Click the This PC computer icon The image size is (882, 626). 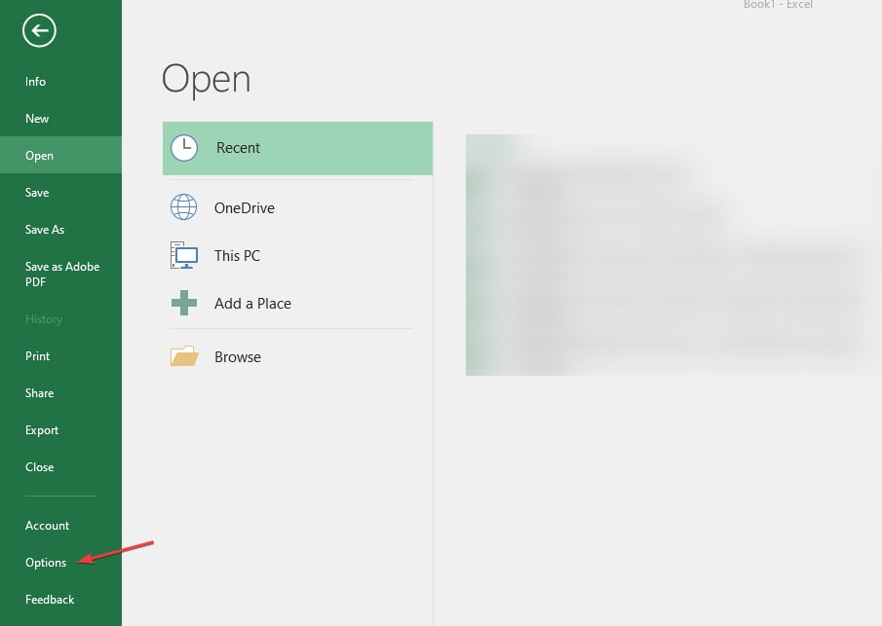[x=184, y=255]
